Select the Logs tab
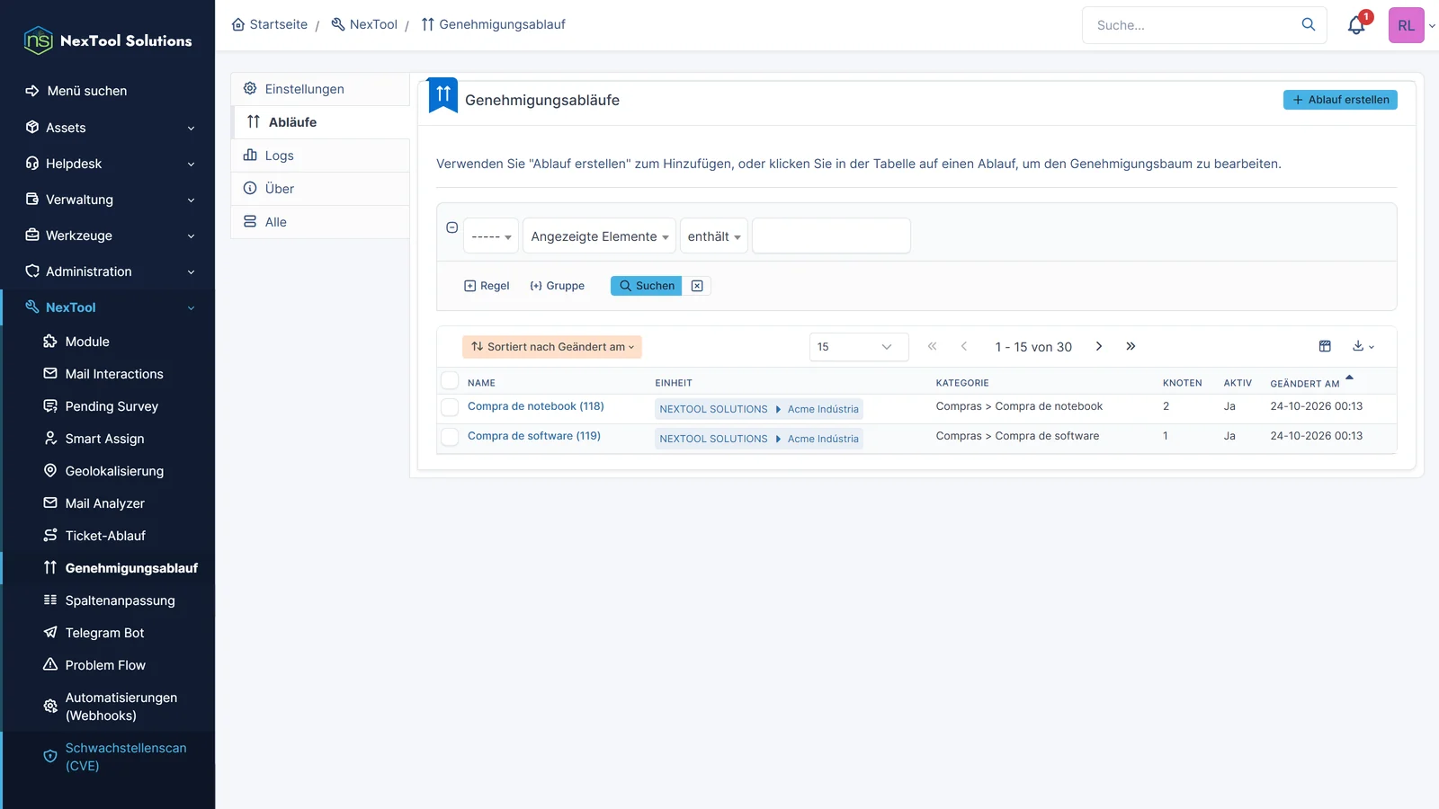1439x809 pixels. point(320,156)
